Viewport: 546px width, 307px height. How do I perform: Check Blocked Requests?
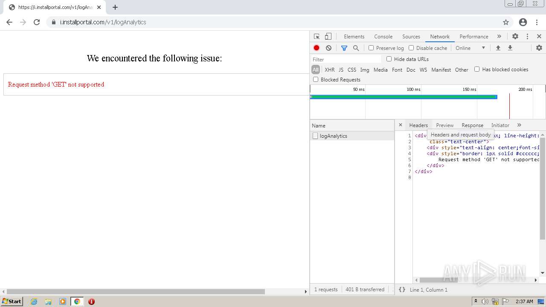pyautogui.click(x=316, y=79)
